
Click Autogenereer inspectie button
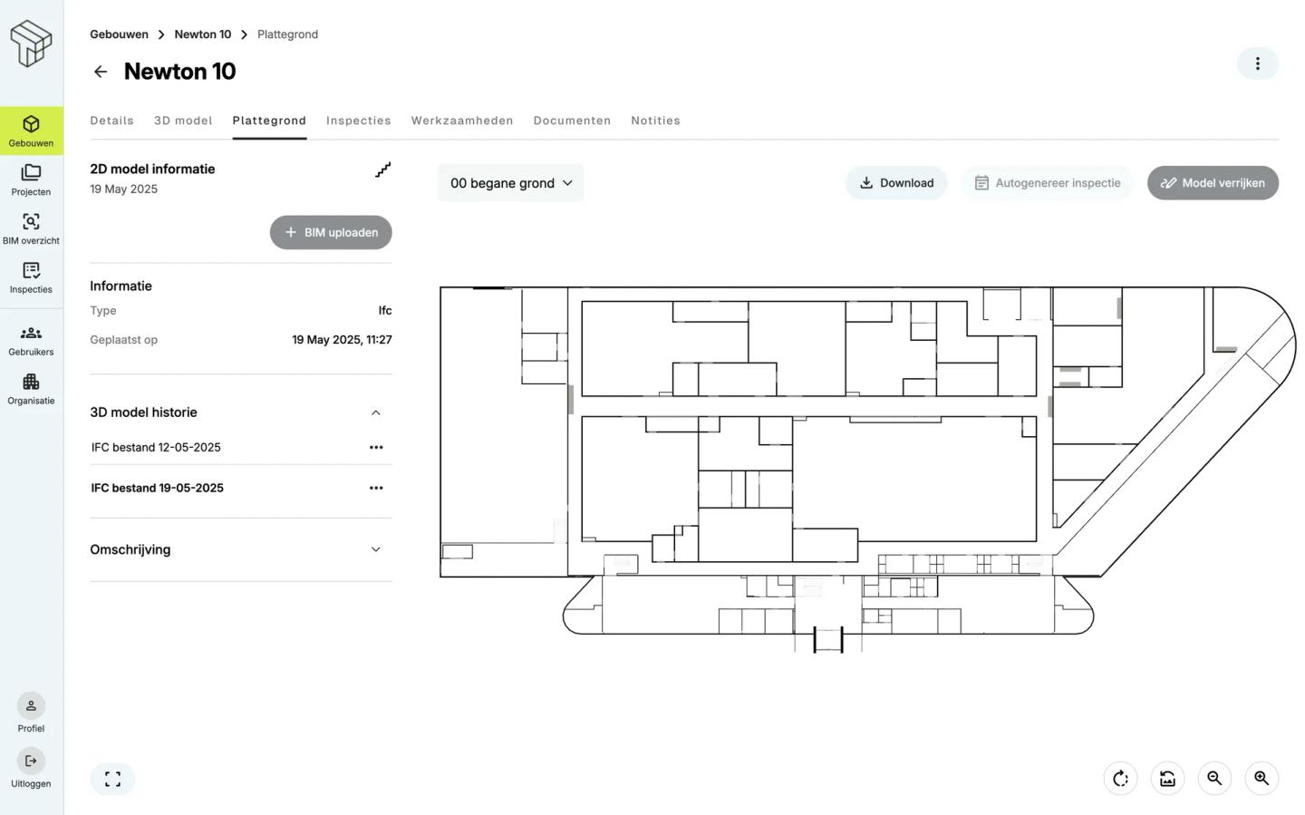coord(1047,183)
